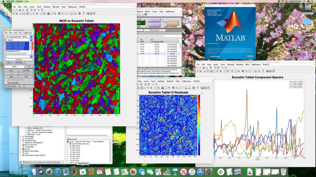The height and width of the screenshot is (177, 316).
Task: Open Macintosh HD drive icon on desktop
Action: (308, 9)
